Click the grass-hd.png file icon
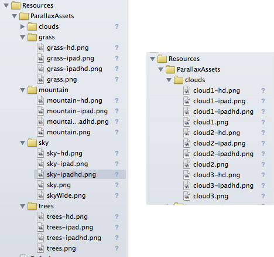 pos(40,48)
